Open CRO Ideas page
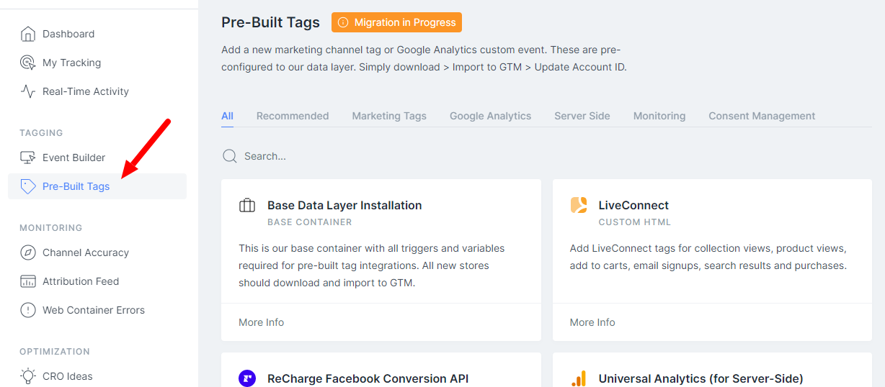This screenshot has width=885, height=387. (x=68, y=376)
